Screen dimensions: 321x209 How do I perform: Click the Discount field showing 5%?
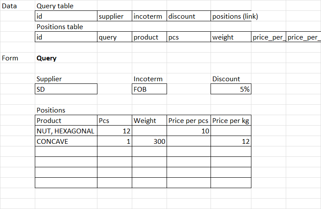pos(231,90)
